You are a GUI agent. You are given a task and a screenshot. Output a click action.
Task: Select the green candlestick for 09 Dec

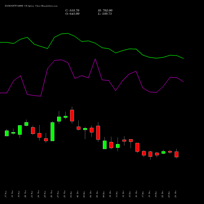[x=105, y=145]
